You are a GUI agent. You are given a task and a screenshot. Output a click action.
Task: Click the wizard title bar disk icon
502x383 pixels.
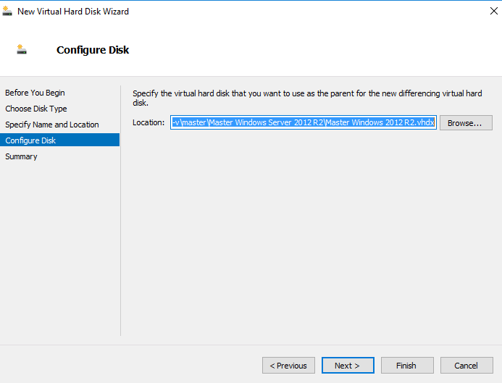coord(7,11)
